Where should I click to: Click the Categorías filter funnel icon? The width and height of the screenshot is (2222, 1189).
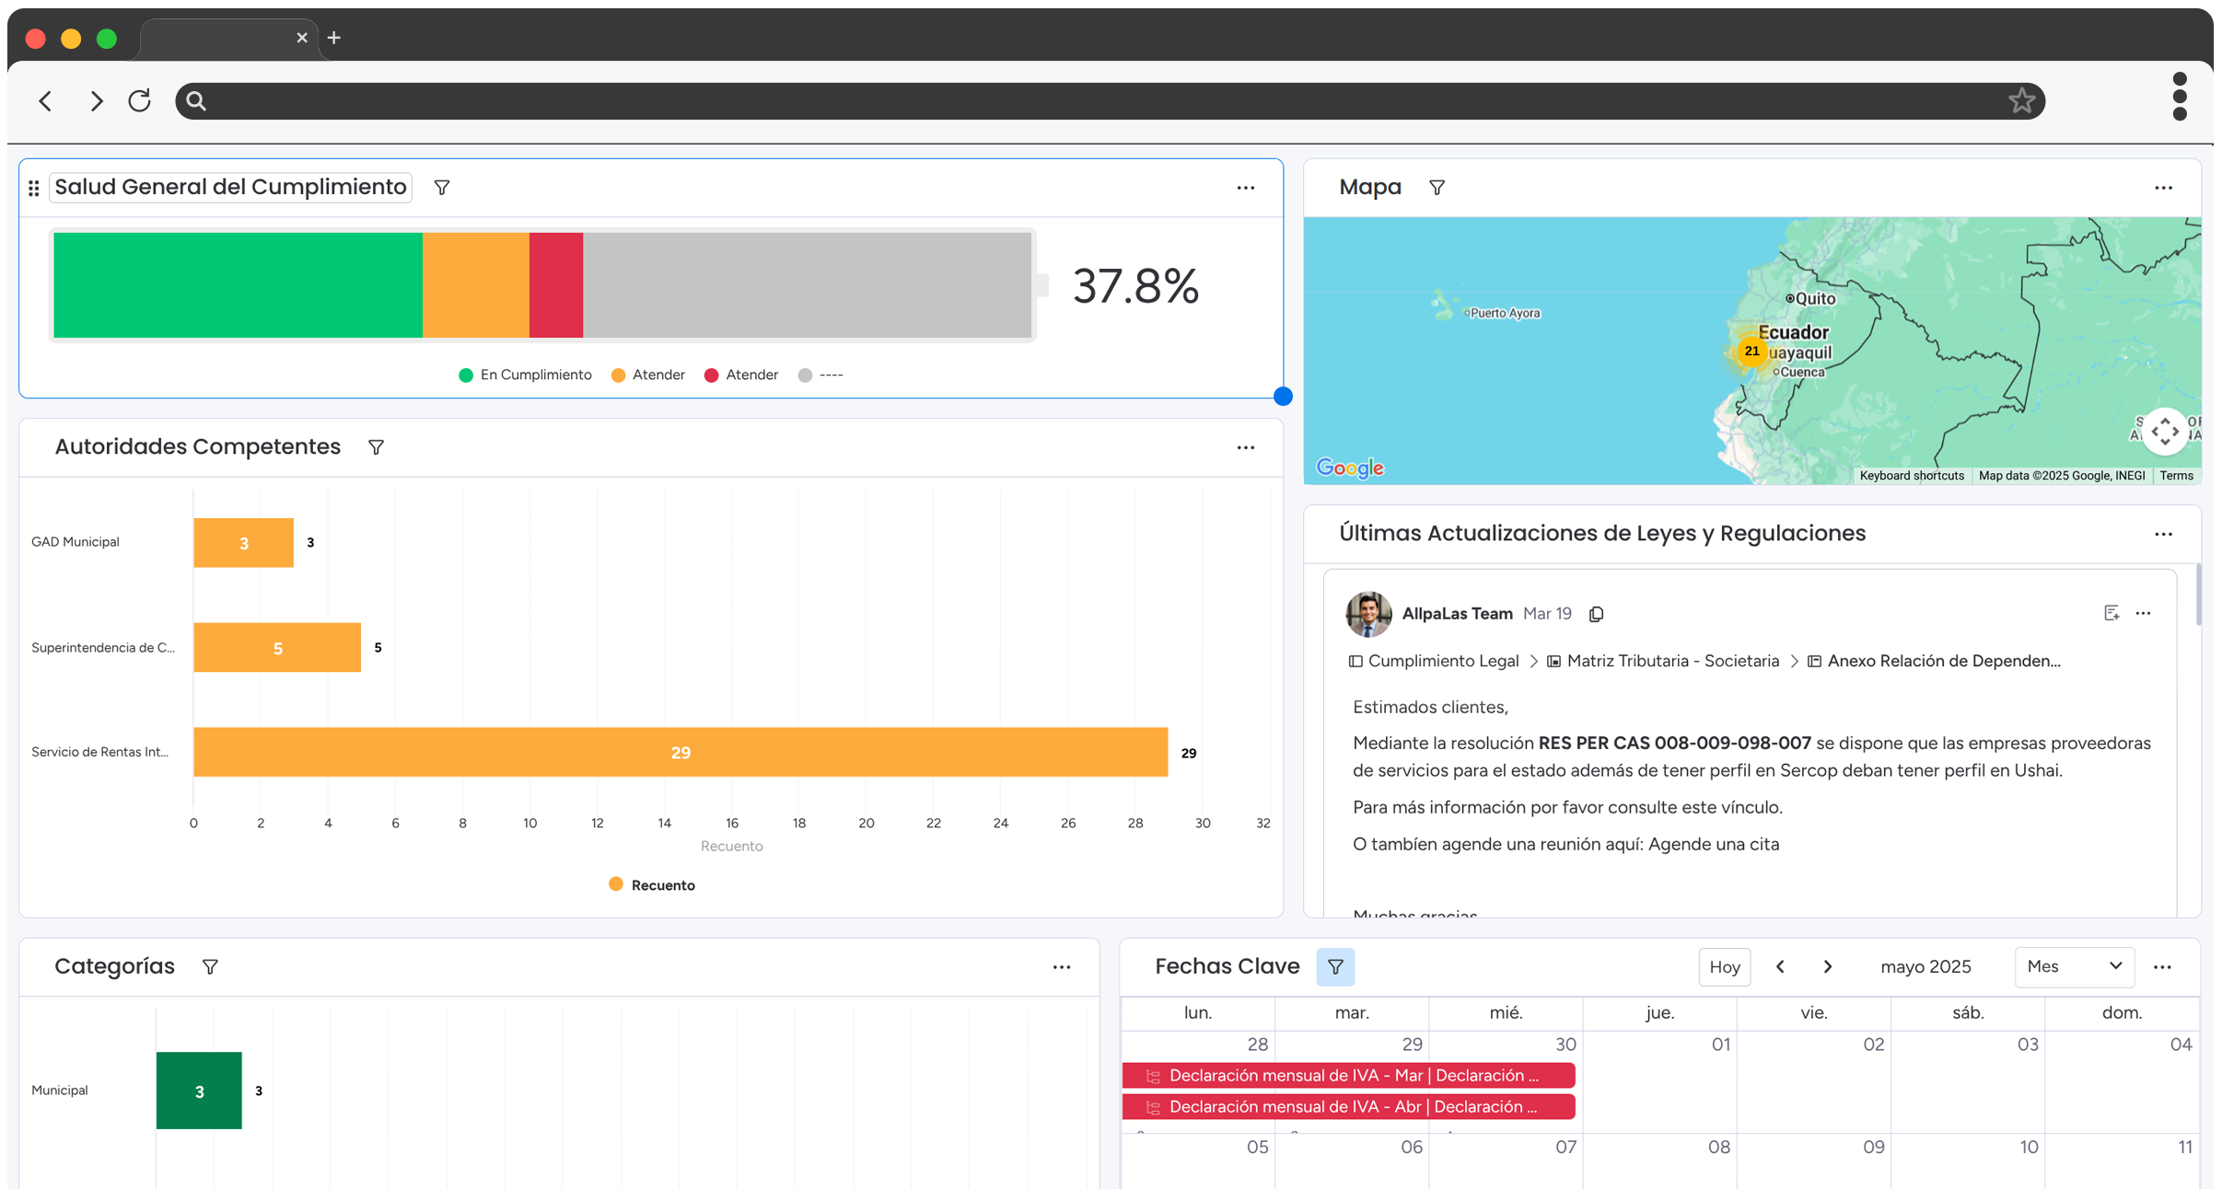click(210, 967)
